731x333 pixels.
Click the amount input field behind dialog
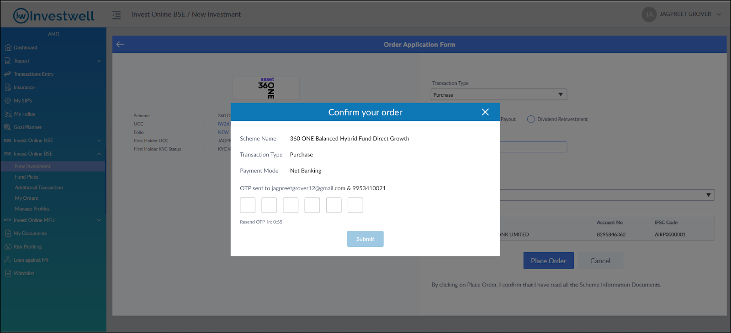(533, 147)
